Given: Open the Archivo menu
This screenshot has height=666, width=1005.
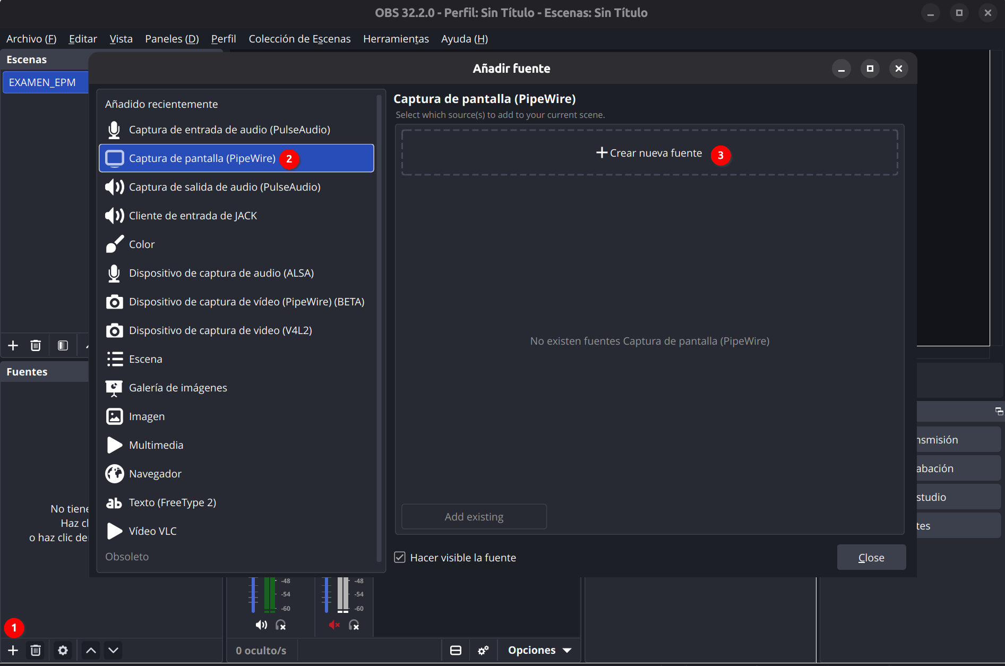Looking at the screenshot, I should [31, 39].
